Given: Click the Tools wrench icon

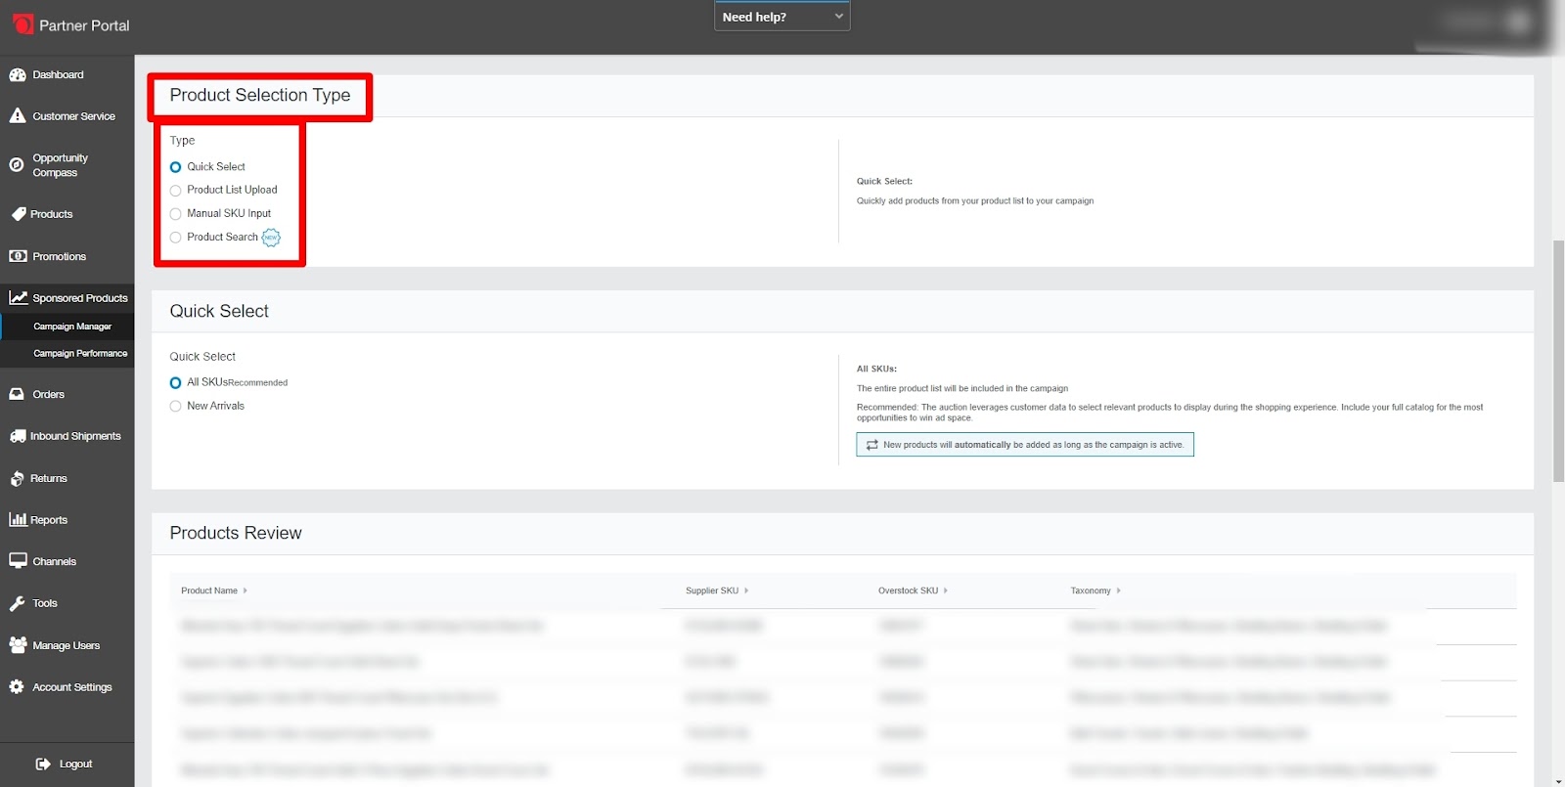Looking at the screenshot, I should coord(17,603).
